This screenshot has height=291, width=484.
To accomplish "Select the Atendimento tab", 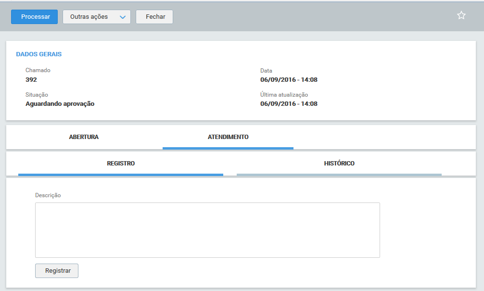I will pos(228,137).
